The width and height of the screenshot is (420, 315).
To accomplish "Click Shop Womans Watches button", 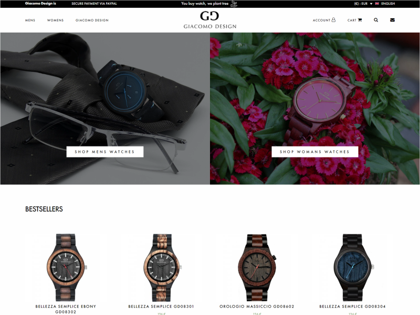I will [314, 152].
